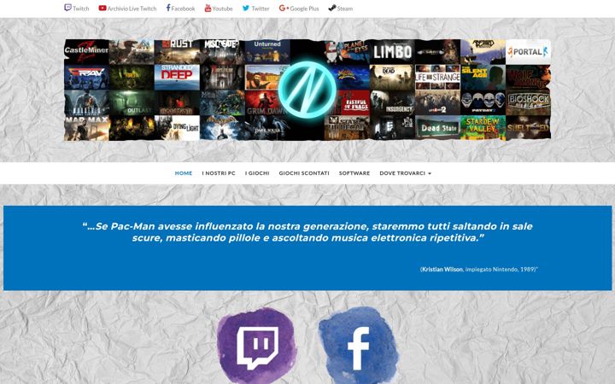Click the Stranded DEEP game thumbnail
This screenshot has width=615, height=384.
point(177,77)
